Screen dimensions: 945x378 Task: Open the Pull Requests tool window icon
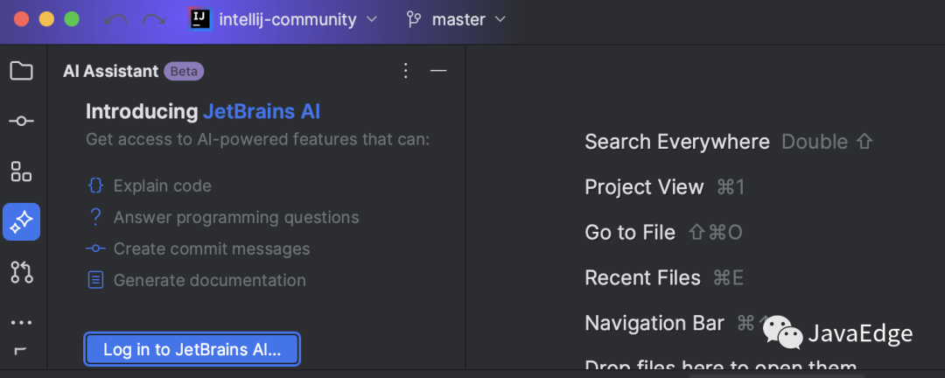click(22, 272)
